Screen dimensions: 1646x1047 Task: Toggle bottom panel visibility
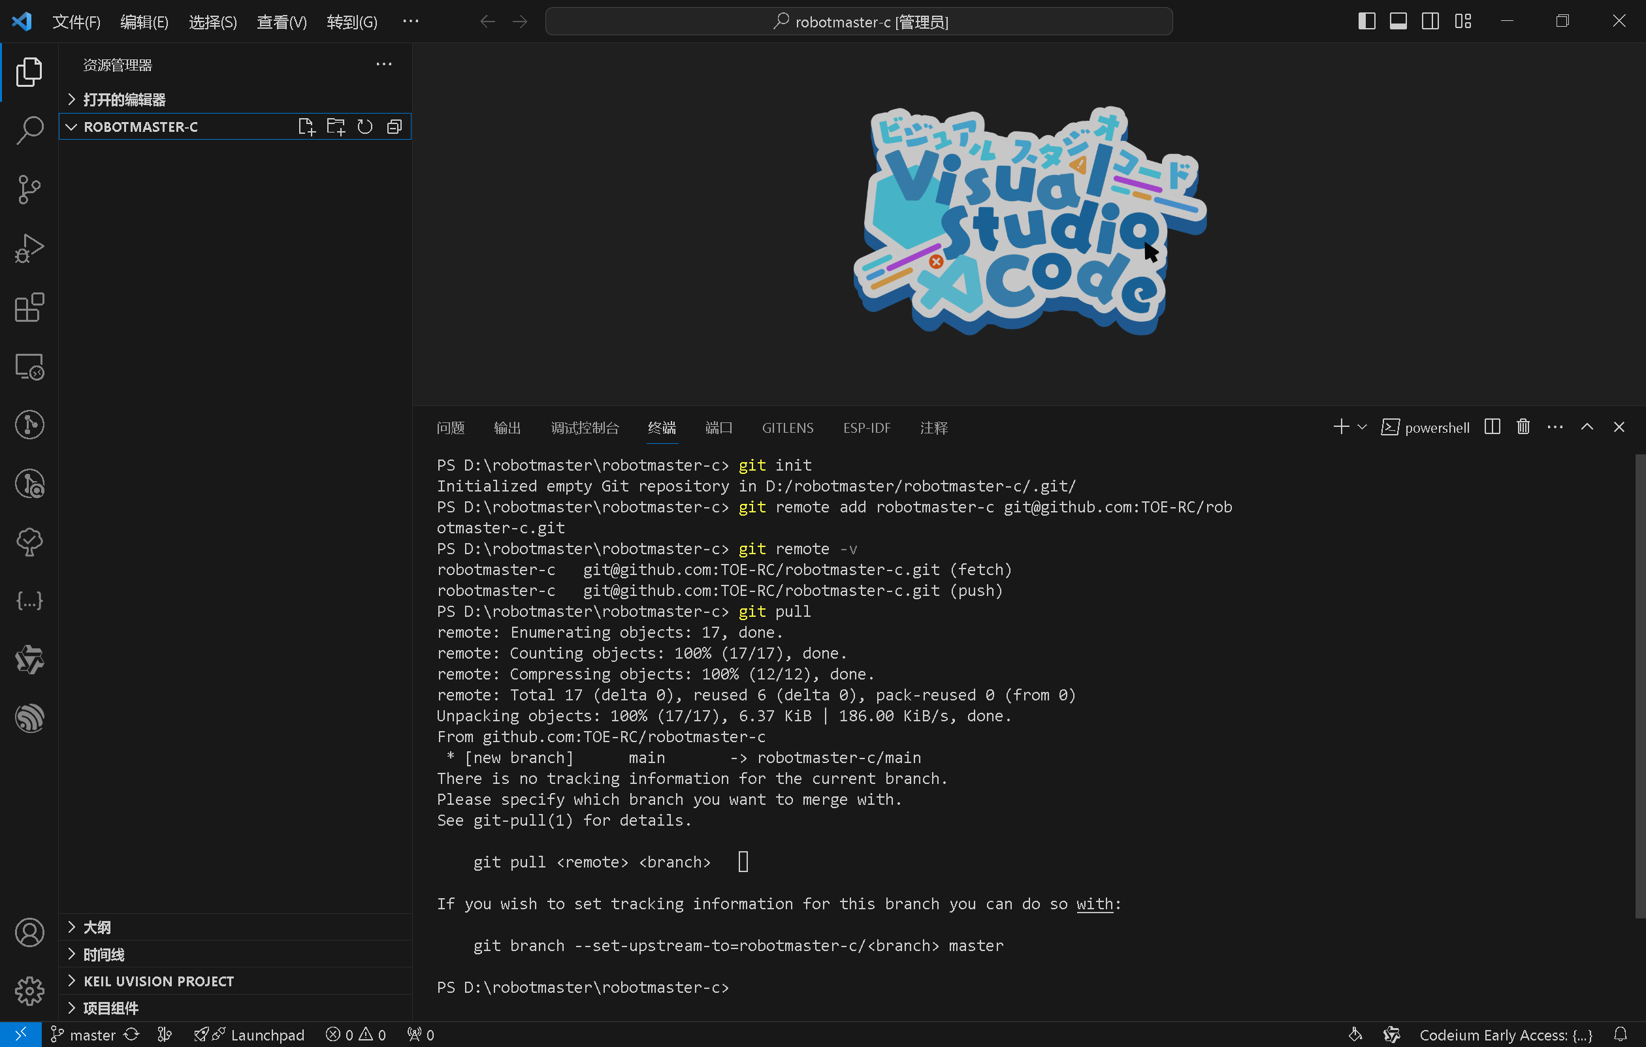click(x=1398, y=21)
